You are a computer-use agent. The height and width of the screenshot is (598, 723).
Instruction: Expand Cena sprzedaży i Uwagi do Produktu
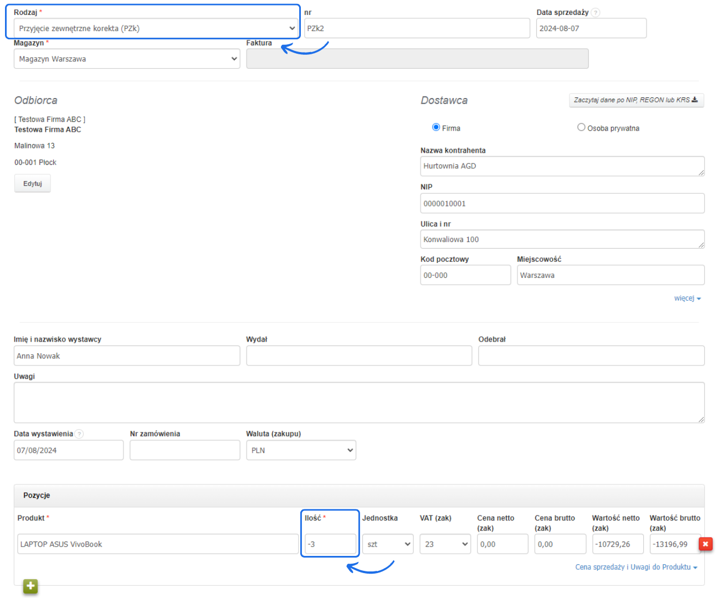click(x=635, y=567)
